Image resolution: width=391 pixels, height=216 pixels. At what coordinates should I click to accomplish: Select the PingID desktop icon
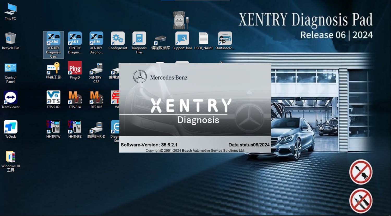click(x=75, y=69)
